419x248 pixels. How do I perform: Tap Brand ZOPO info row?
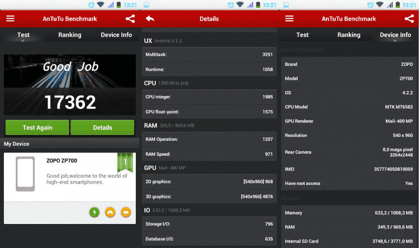click(349, 64)
